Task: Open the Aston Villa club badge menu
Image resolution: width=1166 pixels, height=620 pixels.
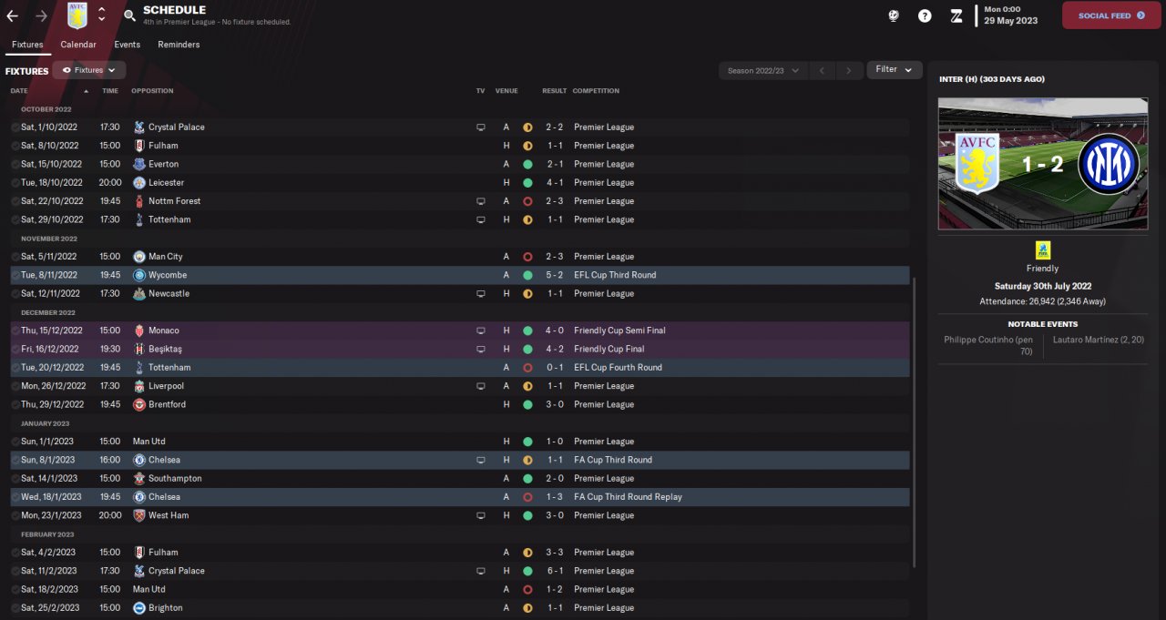Action: (77, 15)
